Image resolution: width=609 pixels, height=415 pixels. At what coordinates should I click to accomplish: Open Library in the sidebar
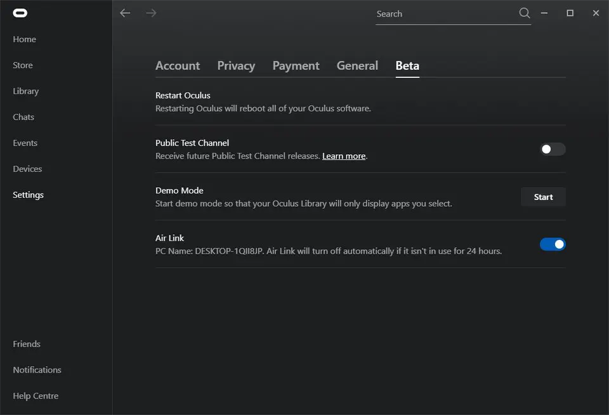25,91
